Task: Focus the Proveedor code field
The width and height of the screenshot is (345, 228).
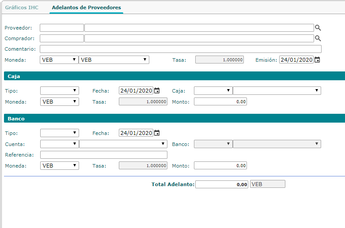Action: click(62, 28)
